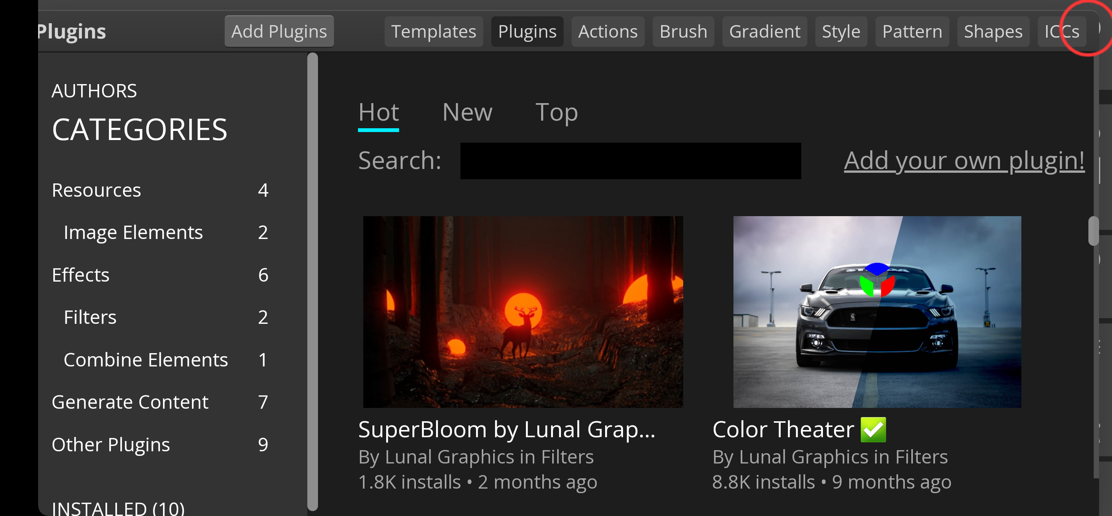The image size is (1112, 516).
Task: Sort plugins by New
Action: coord(467,112)
